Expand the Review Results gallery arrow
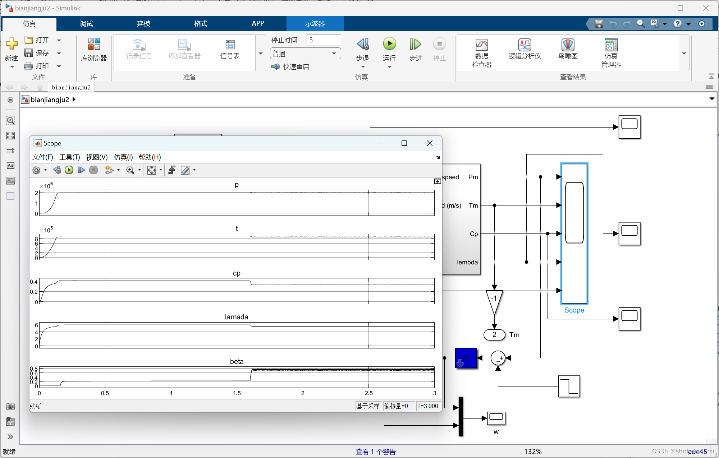Viewport: 719px width, 458px height. click(x=684, y=53)
